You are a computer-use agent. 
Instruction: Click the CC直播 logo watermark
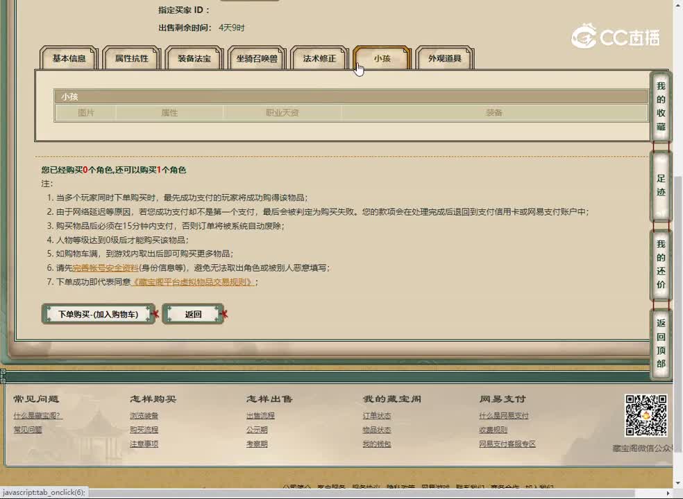(x=615, y=37)
